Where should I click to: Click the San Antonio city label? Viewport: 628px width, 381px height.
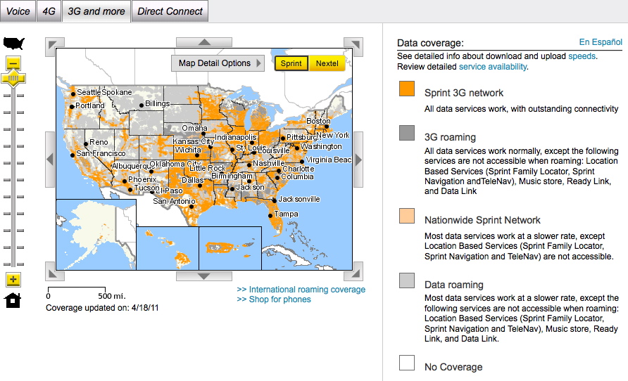[174, 201]
